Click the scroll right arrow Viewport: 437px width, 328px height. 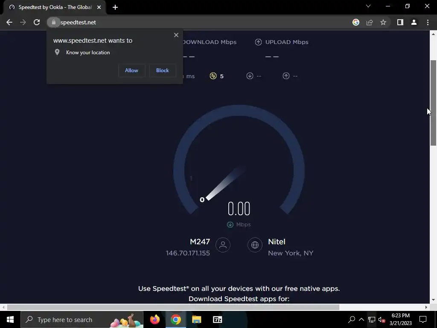click(426, 307)
